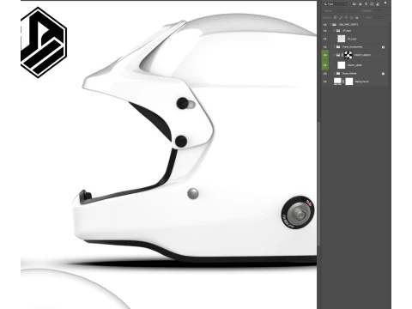This screenshot has width=412, height=309.
Task: Click the Background layer mask link icon
Action: tap(343, 82)
